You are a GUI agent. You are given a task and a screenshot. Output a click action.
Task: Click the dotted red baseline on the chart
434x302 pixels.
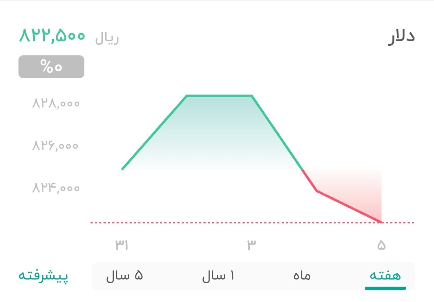pyautogui.click(x=217, y=222)
